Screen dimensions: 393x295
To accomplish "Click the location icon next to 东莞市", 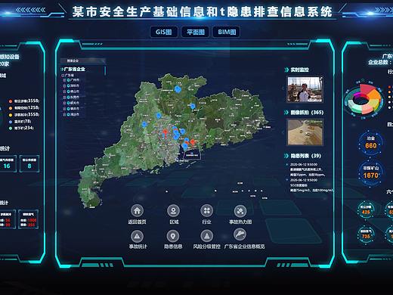I will click(x=68, y=98).
